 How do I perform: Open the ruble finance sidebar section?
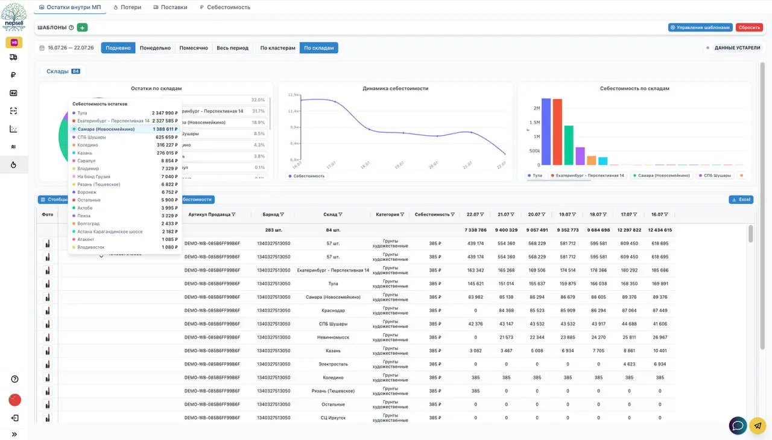click(14, 75)
